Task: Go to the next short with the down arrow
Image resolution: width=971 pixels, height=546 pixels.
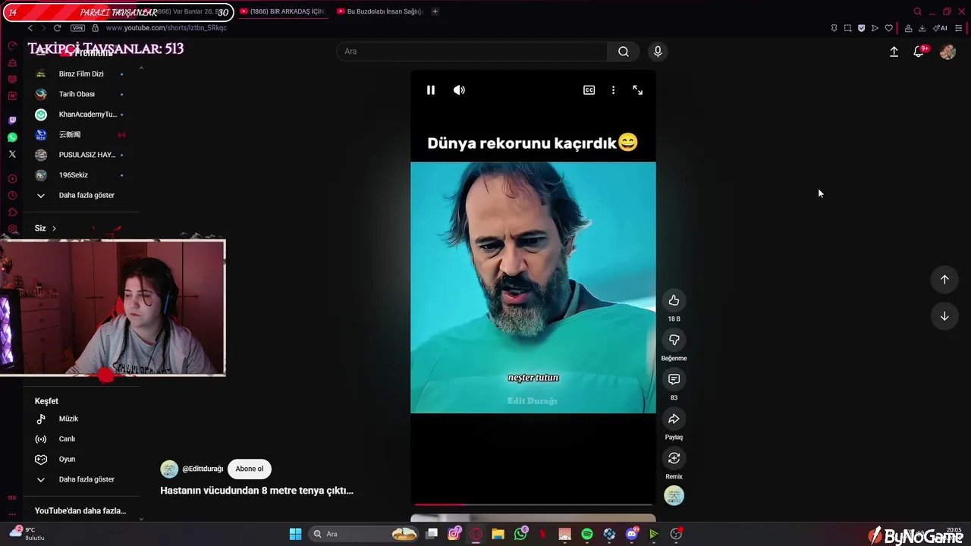Action: click(x=944, y=316)
